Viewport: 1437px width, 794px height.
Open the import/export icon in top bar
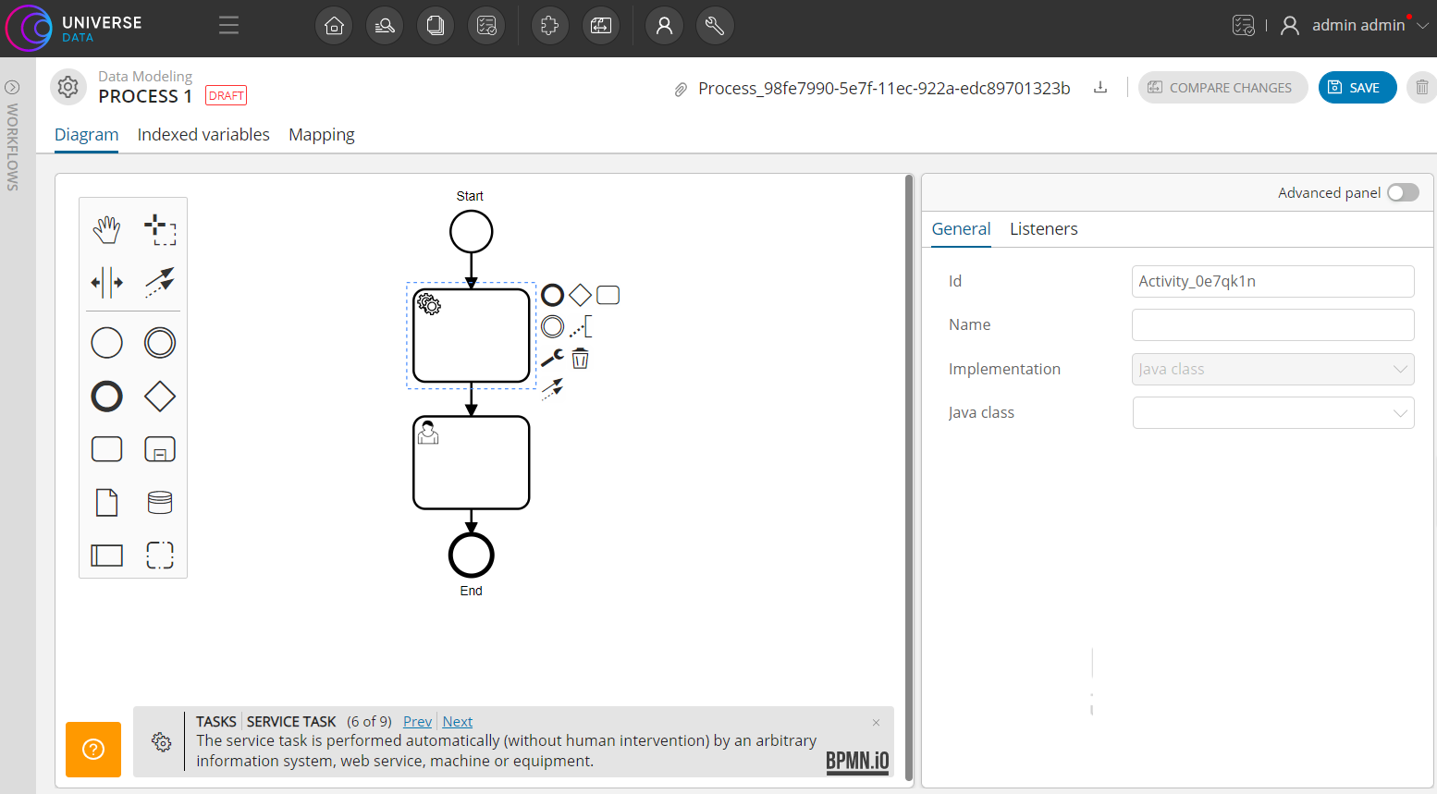600,25
